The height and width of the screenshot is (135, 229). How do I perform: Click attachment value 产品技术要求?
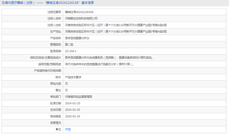coord(73,77)
